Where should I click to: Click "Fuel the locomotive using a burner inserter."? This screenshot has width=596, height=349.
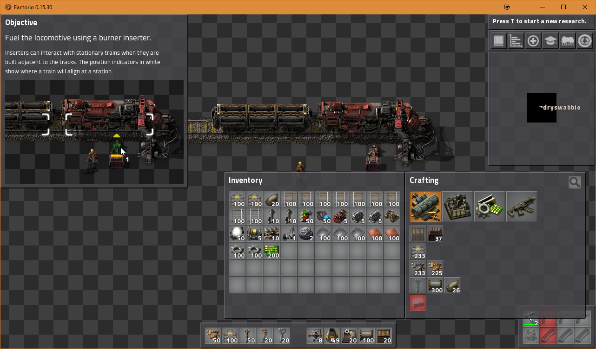pyautogui.click(x=78, y=38)
